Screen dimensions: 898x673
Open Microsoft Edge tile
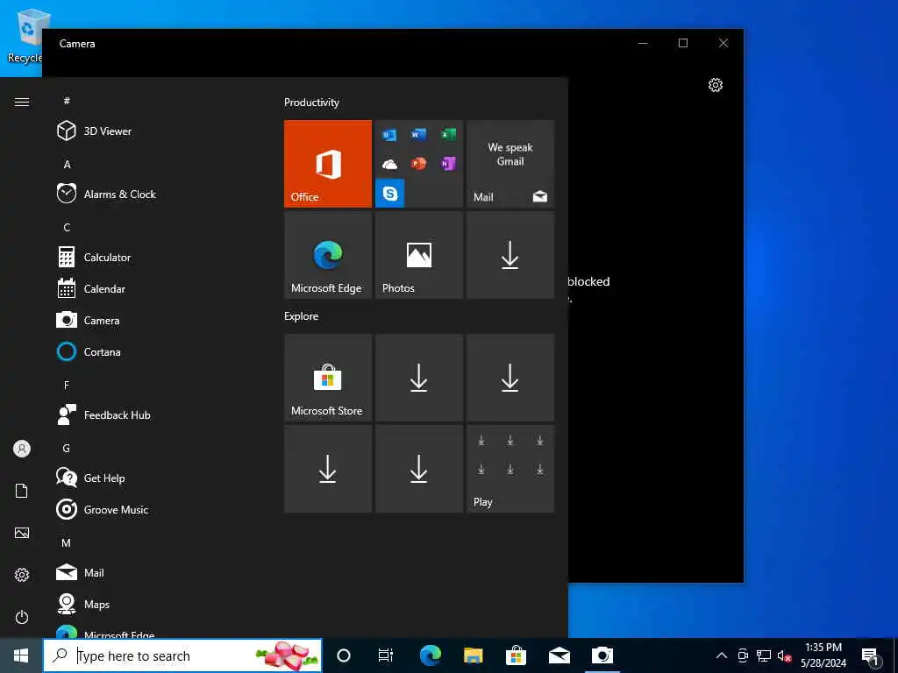coord(328,255)
